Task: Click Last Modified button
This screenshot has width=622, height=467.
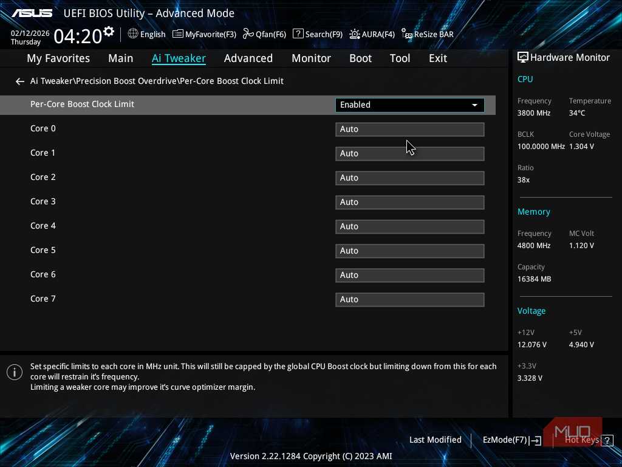Action: pyautogui.click(x=435, y=440)
